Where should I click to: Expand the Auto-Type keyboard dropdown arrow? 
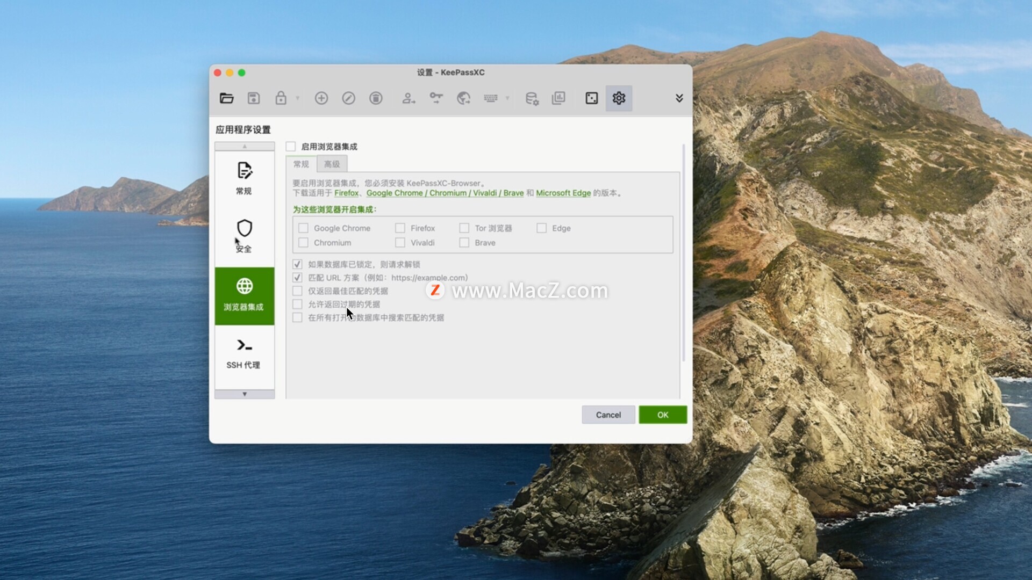(x=507, y=98)
